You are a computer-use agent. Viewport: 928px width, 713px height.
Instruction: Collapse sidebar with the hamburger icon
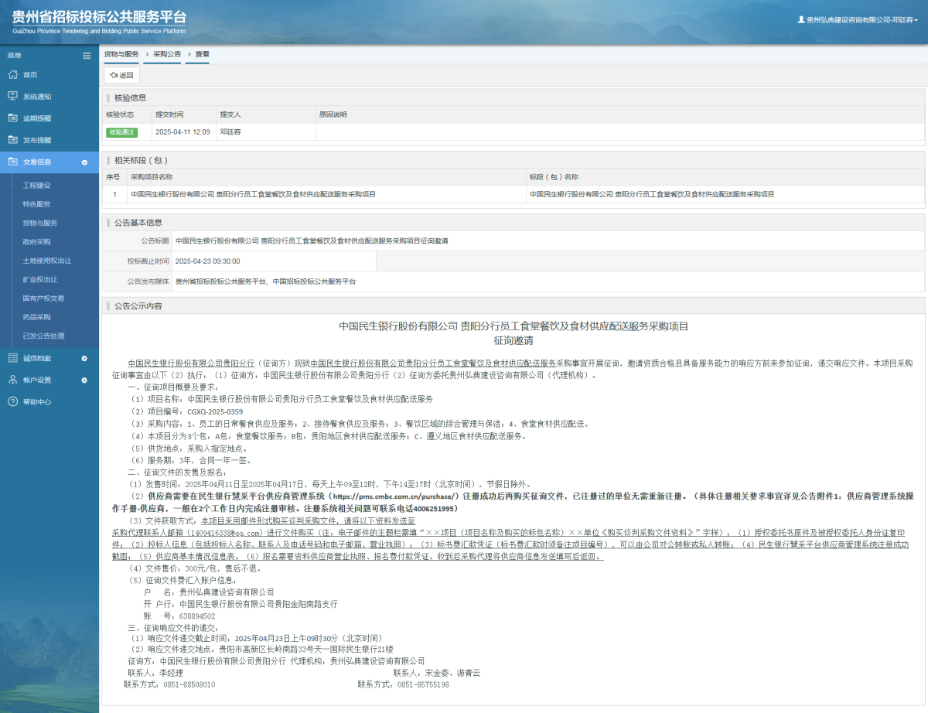87,55
